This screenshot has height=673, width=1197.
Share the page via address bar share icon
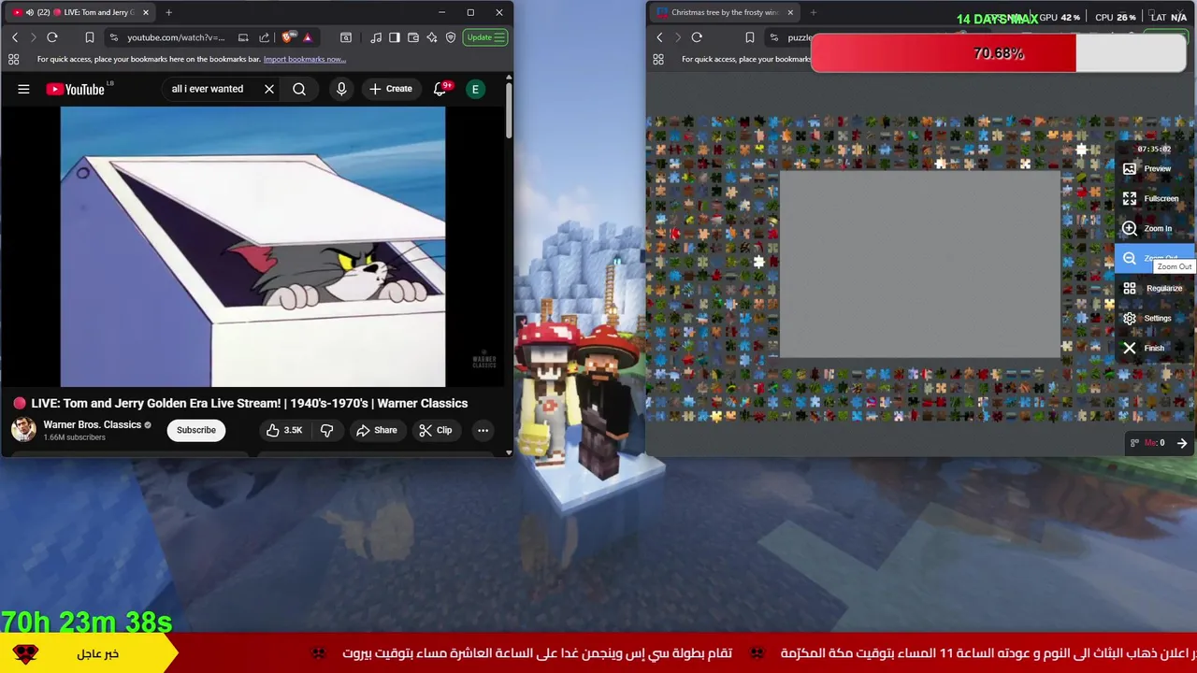[264, 37]
